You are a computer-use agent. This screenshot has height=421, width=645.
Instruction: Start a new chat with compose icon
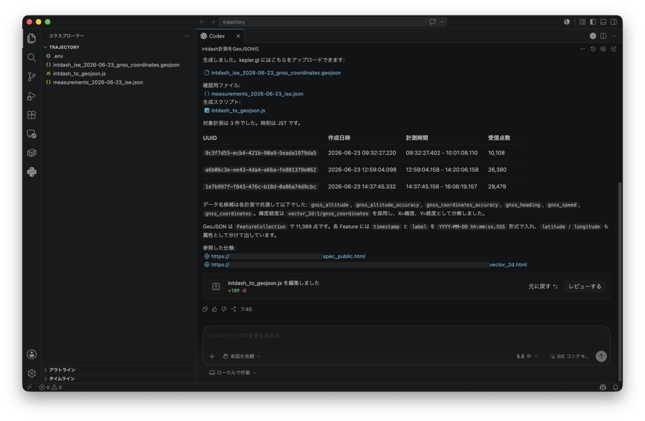point(613,49)
